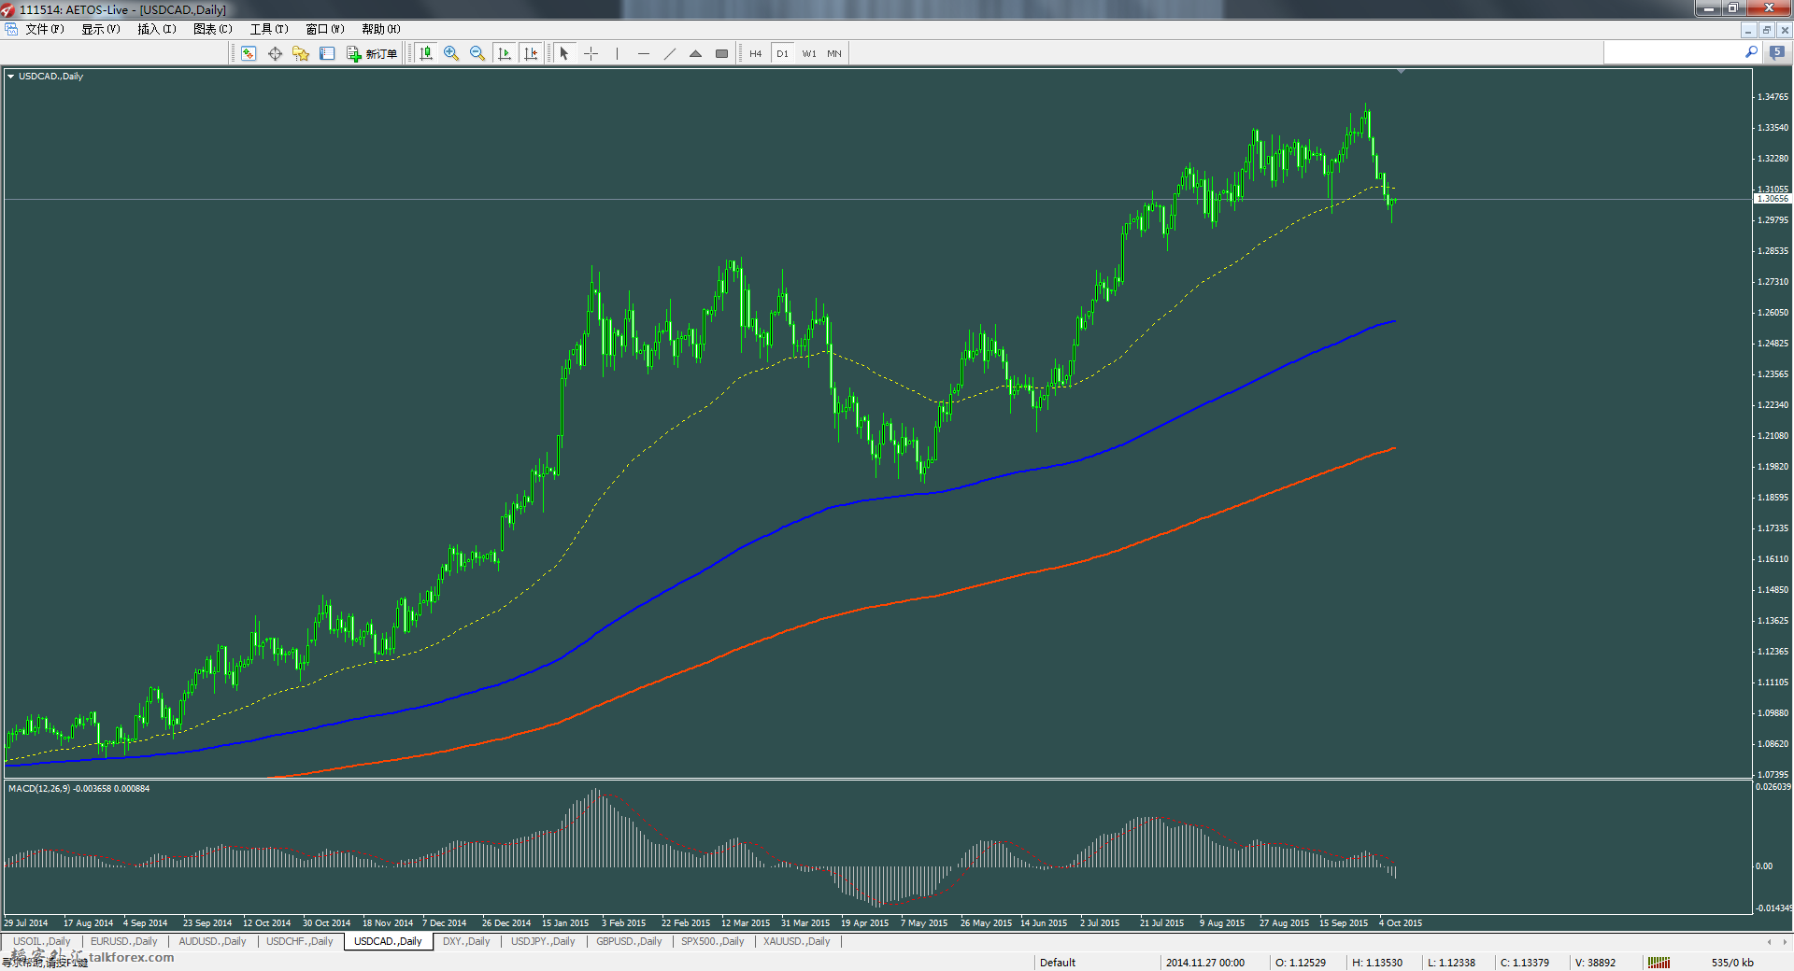The height and width of the screenshot is (971, 1794).
Task: Open the Market Watch panel icon
Action: click(249, 53)
